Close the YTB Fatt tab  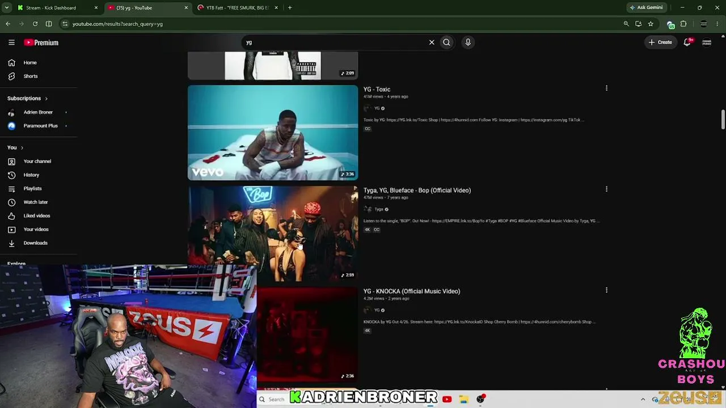tap(276, 8)
